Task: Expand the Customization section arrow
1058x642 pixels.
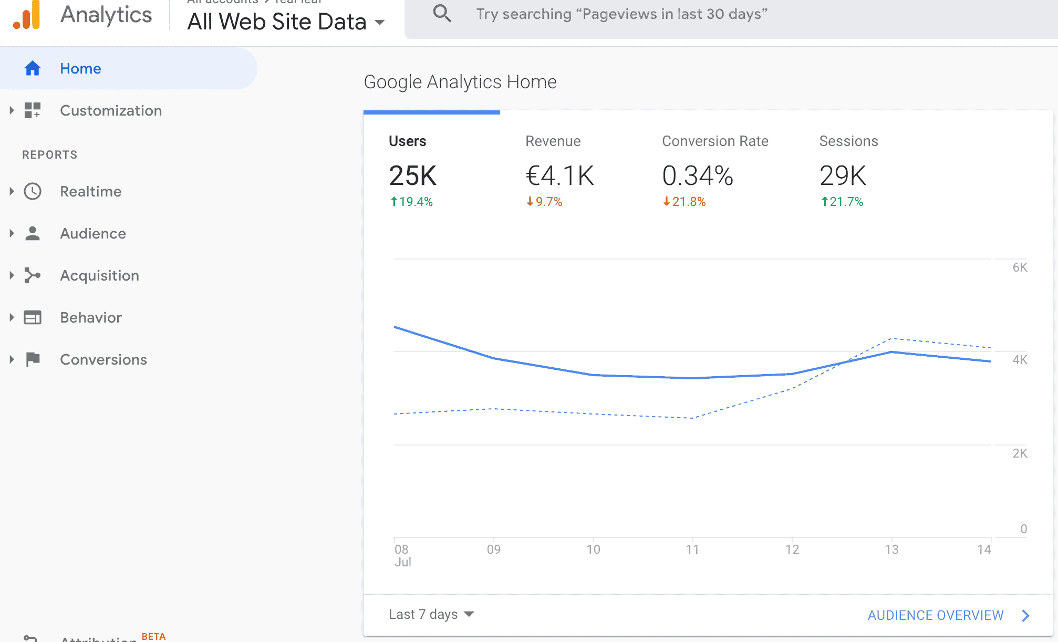Action: [x=12, y=110]
